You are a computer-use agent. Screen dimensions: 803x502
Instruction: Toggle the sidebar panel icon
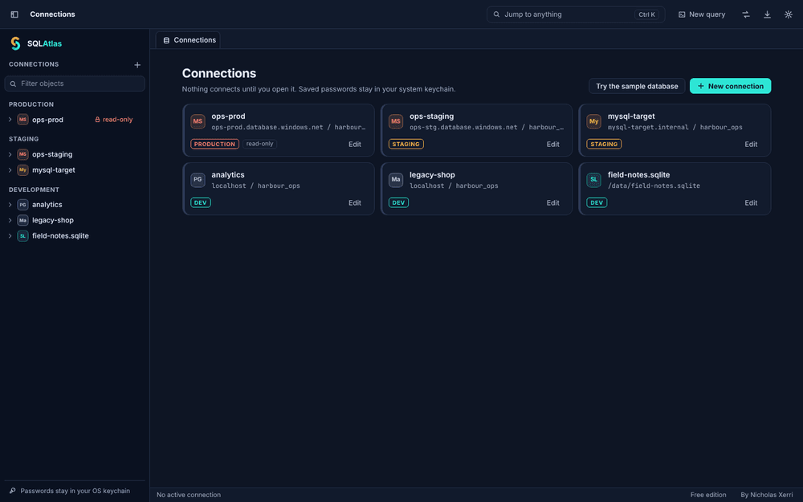[14, 14]
